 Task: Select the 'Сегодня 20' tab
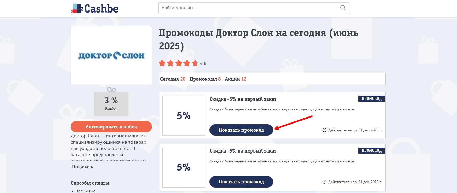point(173,79)
